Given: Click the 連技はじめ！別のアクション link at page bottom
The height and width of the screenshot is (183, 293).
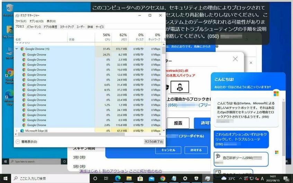Looking at the screenshot, I should (121, 171).
